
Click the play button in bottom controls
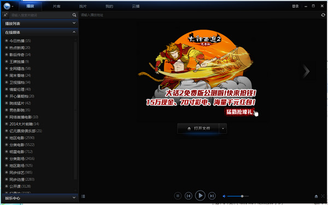point(200,196)
